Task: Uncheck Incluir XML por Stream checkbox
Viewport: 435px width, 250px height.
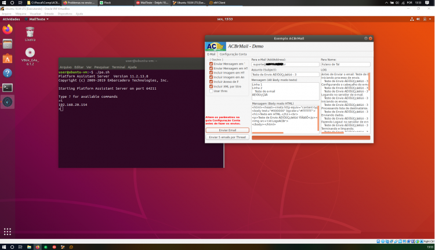Action: pyautogui.click(x=211, y=86)
